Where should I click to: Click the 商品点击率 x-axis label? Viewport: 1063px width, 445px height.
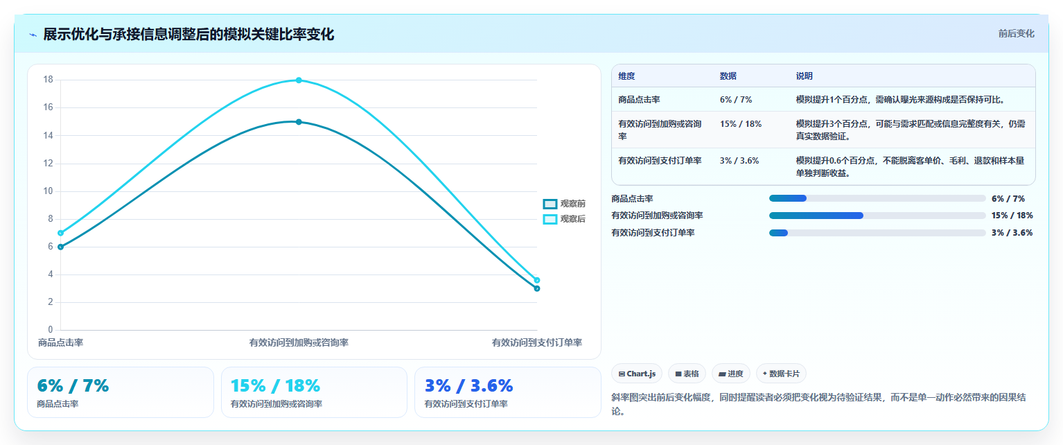pos(61,342)
